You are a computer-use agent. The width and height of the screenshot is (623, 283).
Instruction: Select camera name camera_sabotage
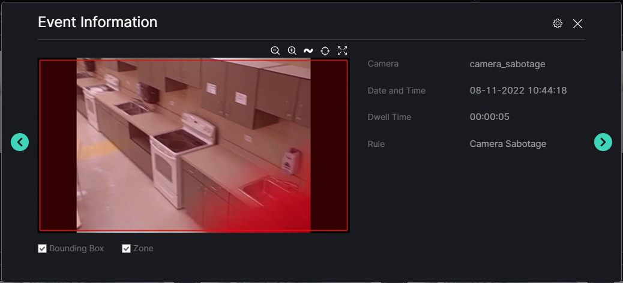coord(507,64)
